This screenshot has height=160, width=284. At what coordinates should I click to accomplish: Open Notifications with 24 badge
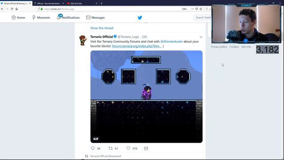point(68,17)
